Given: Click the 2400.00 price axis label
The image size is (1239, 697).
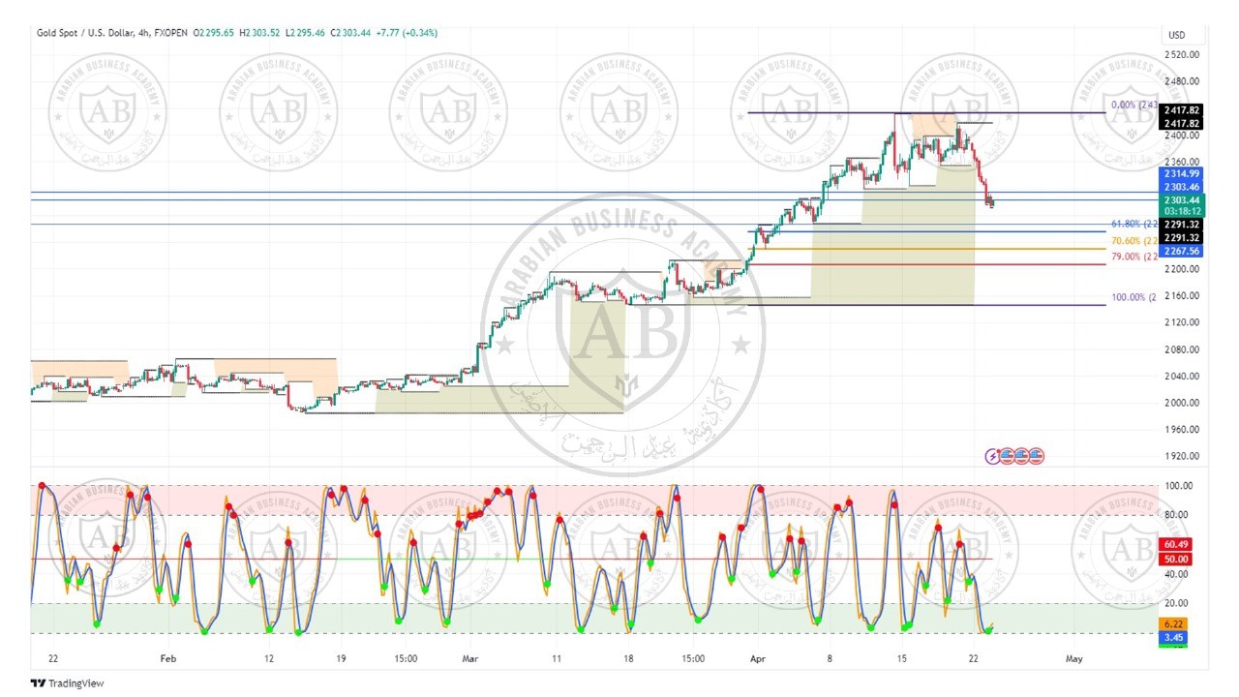Looking at the screenshot, I should 1183,136.
